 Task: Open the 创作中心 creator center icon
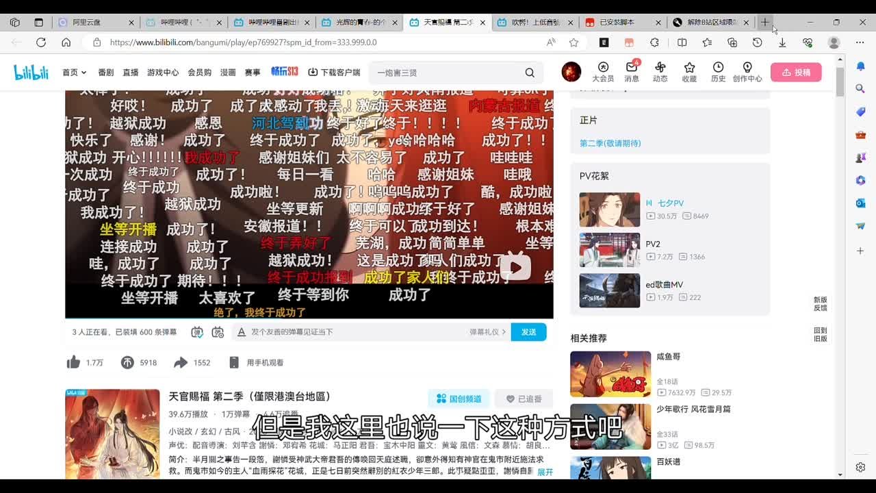747,72
